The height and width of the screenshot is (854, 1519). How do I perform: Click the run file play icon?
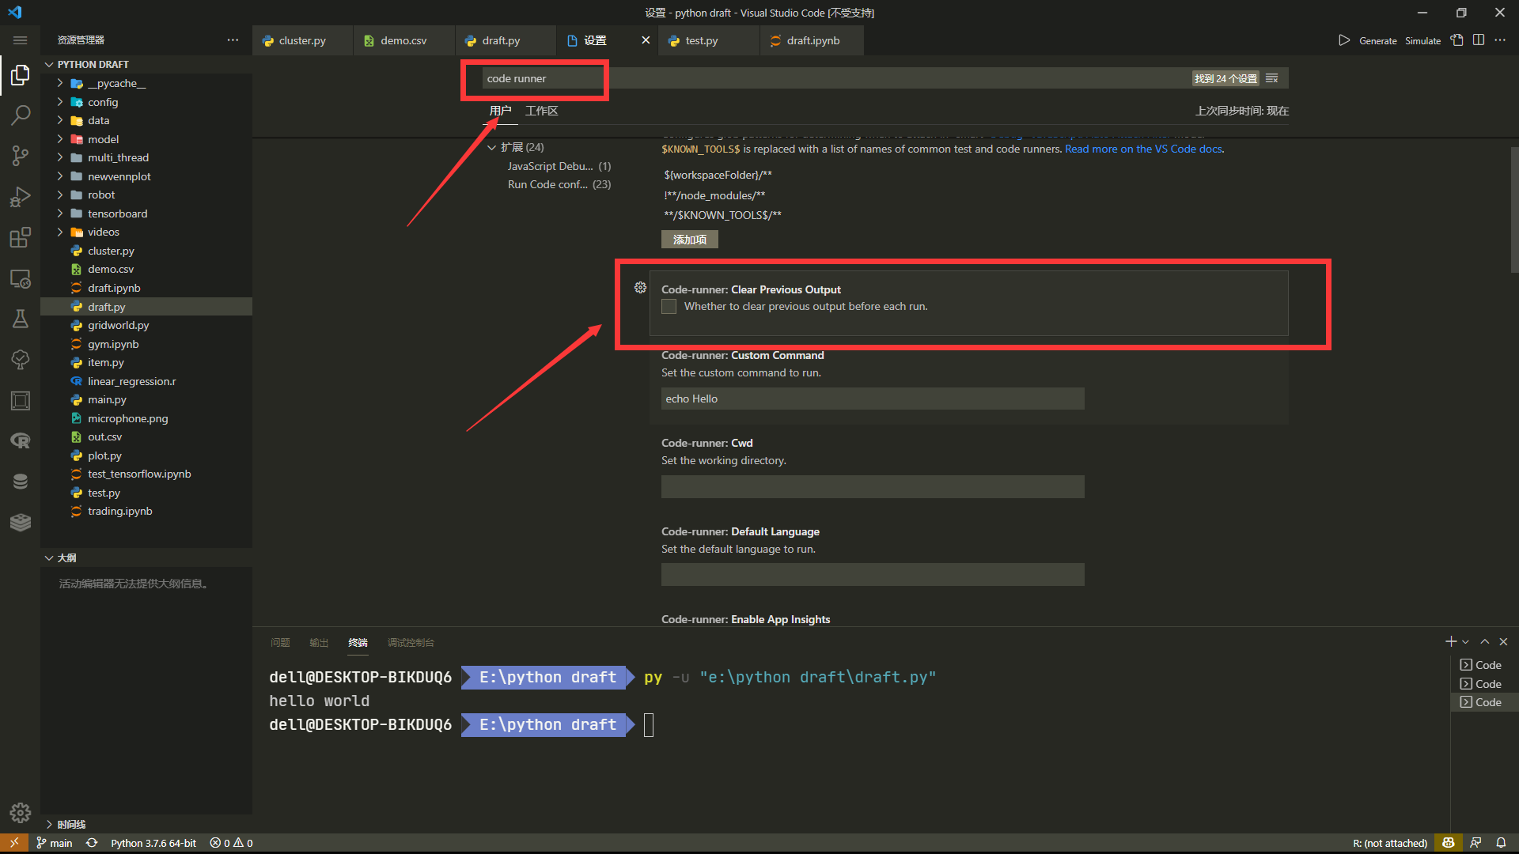click(1343, 40)
